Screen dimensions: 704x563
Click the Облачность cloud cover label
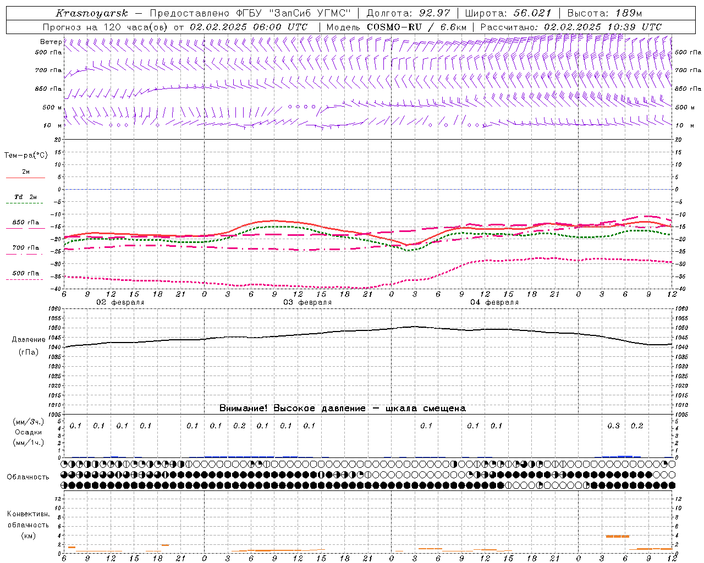28,477
